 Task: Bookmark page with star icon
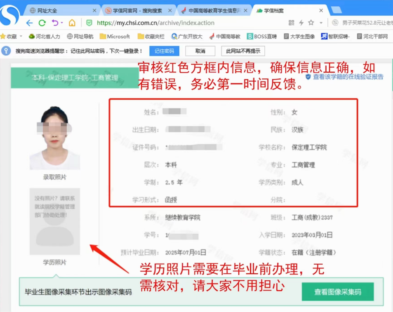[311, 23]
